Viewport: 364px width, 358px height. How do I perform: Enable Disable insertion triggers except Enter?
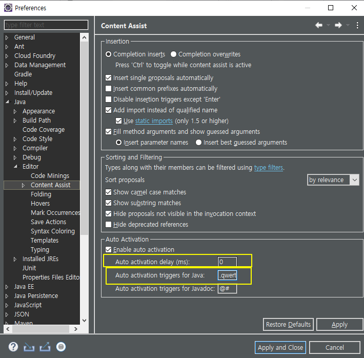(108, 99)
